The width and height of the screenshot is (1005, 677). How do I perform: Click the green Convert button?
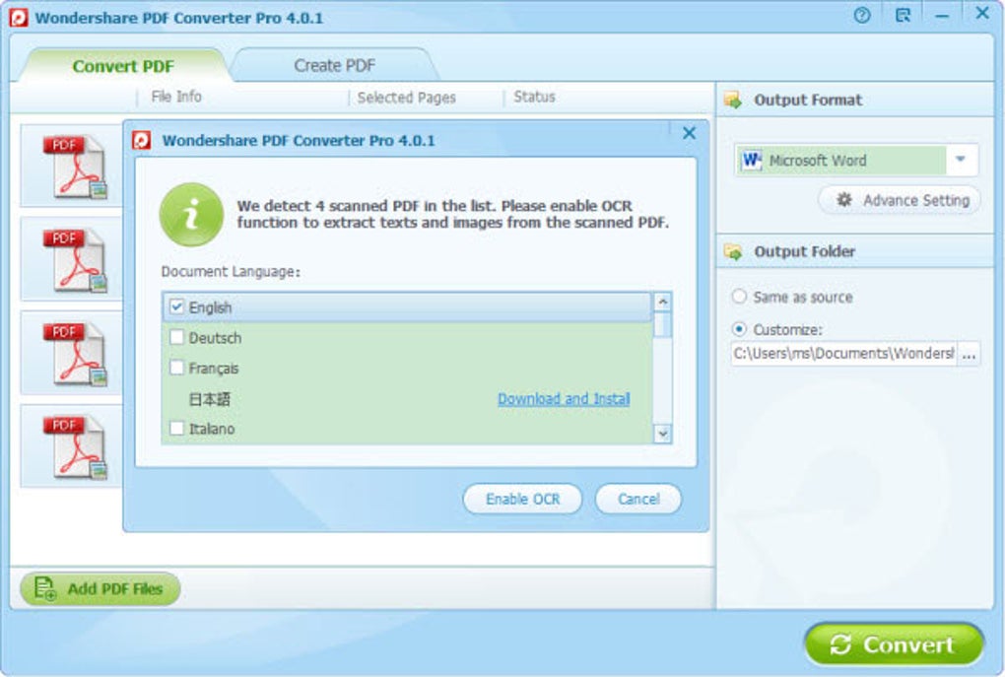point(894,643)
